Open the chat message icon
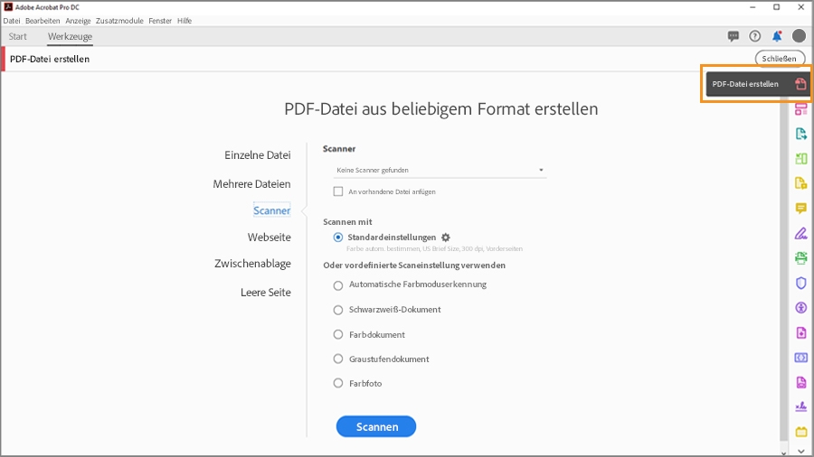The height and width of the screenshot is (457, 814). (734, 36)
